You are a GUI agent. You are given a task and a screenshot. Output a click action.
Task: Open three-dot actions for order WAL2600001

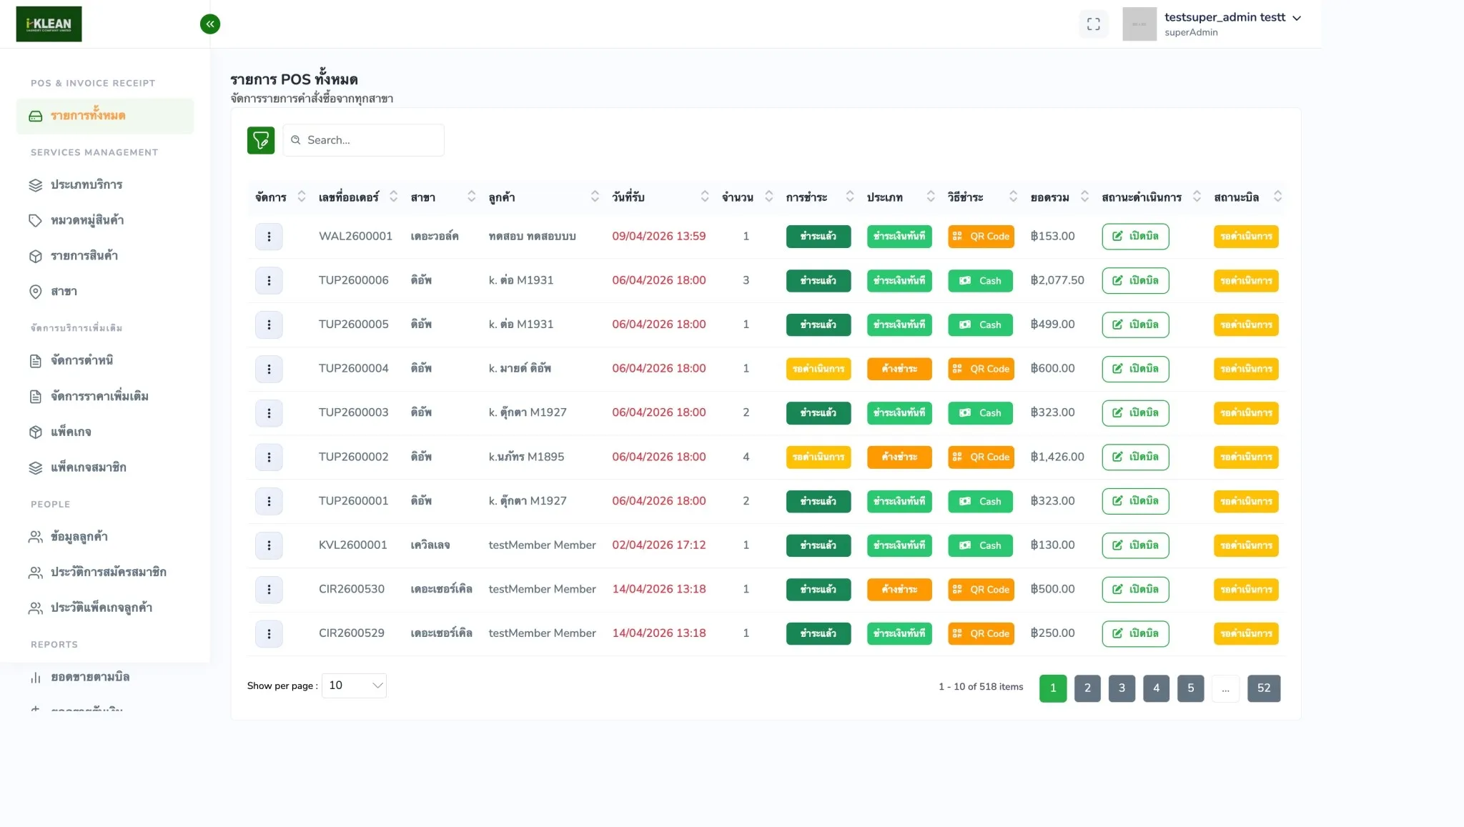tap(269, 237)
